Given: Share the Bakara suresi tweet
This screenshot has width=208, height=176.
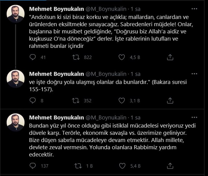Looking at the screenshot, I should pyautogui.click(x=170, y=101).
